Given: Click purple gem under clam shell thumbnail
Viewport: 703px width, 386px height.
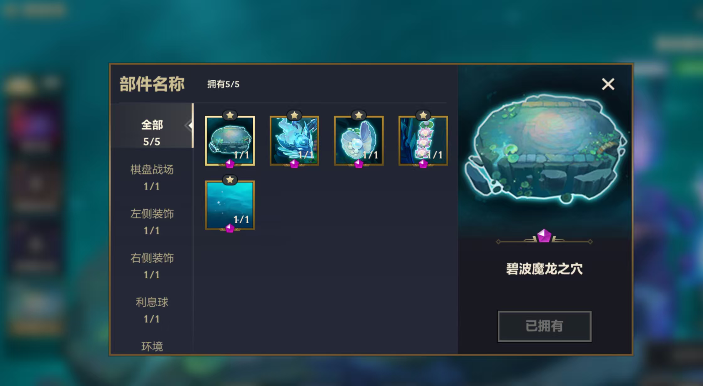Looking at the screenshot, I should coord(359,164).
